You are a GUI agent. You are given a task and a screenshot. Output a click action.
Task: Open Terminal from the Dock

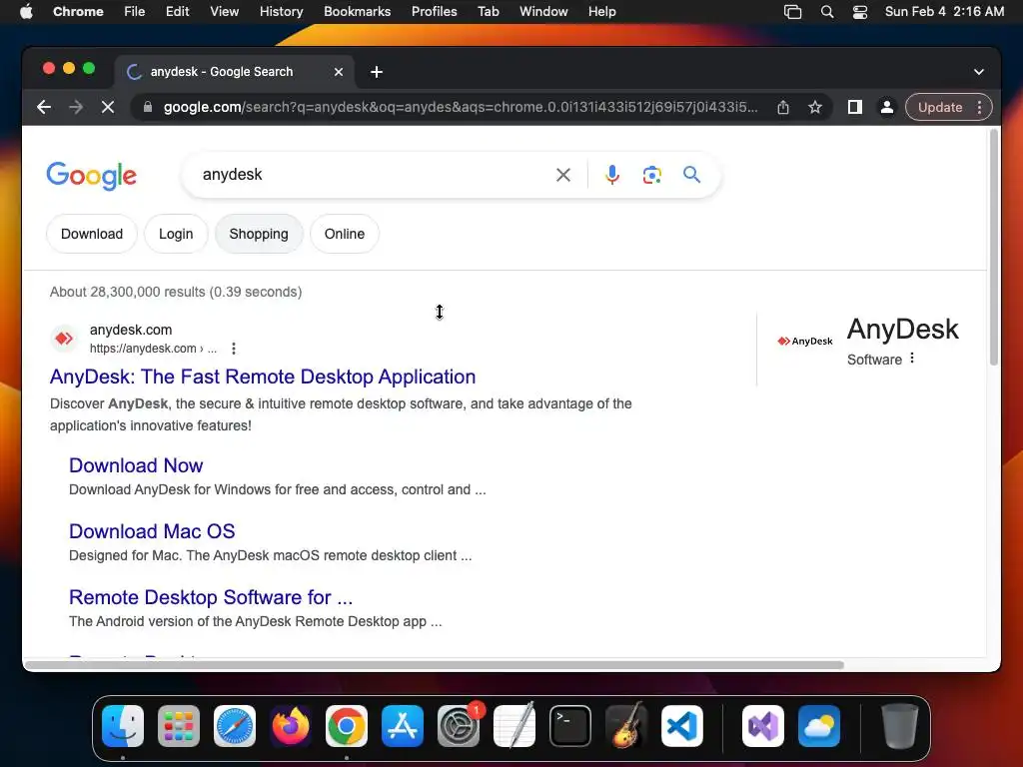(570, 726)
